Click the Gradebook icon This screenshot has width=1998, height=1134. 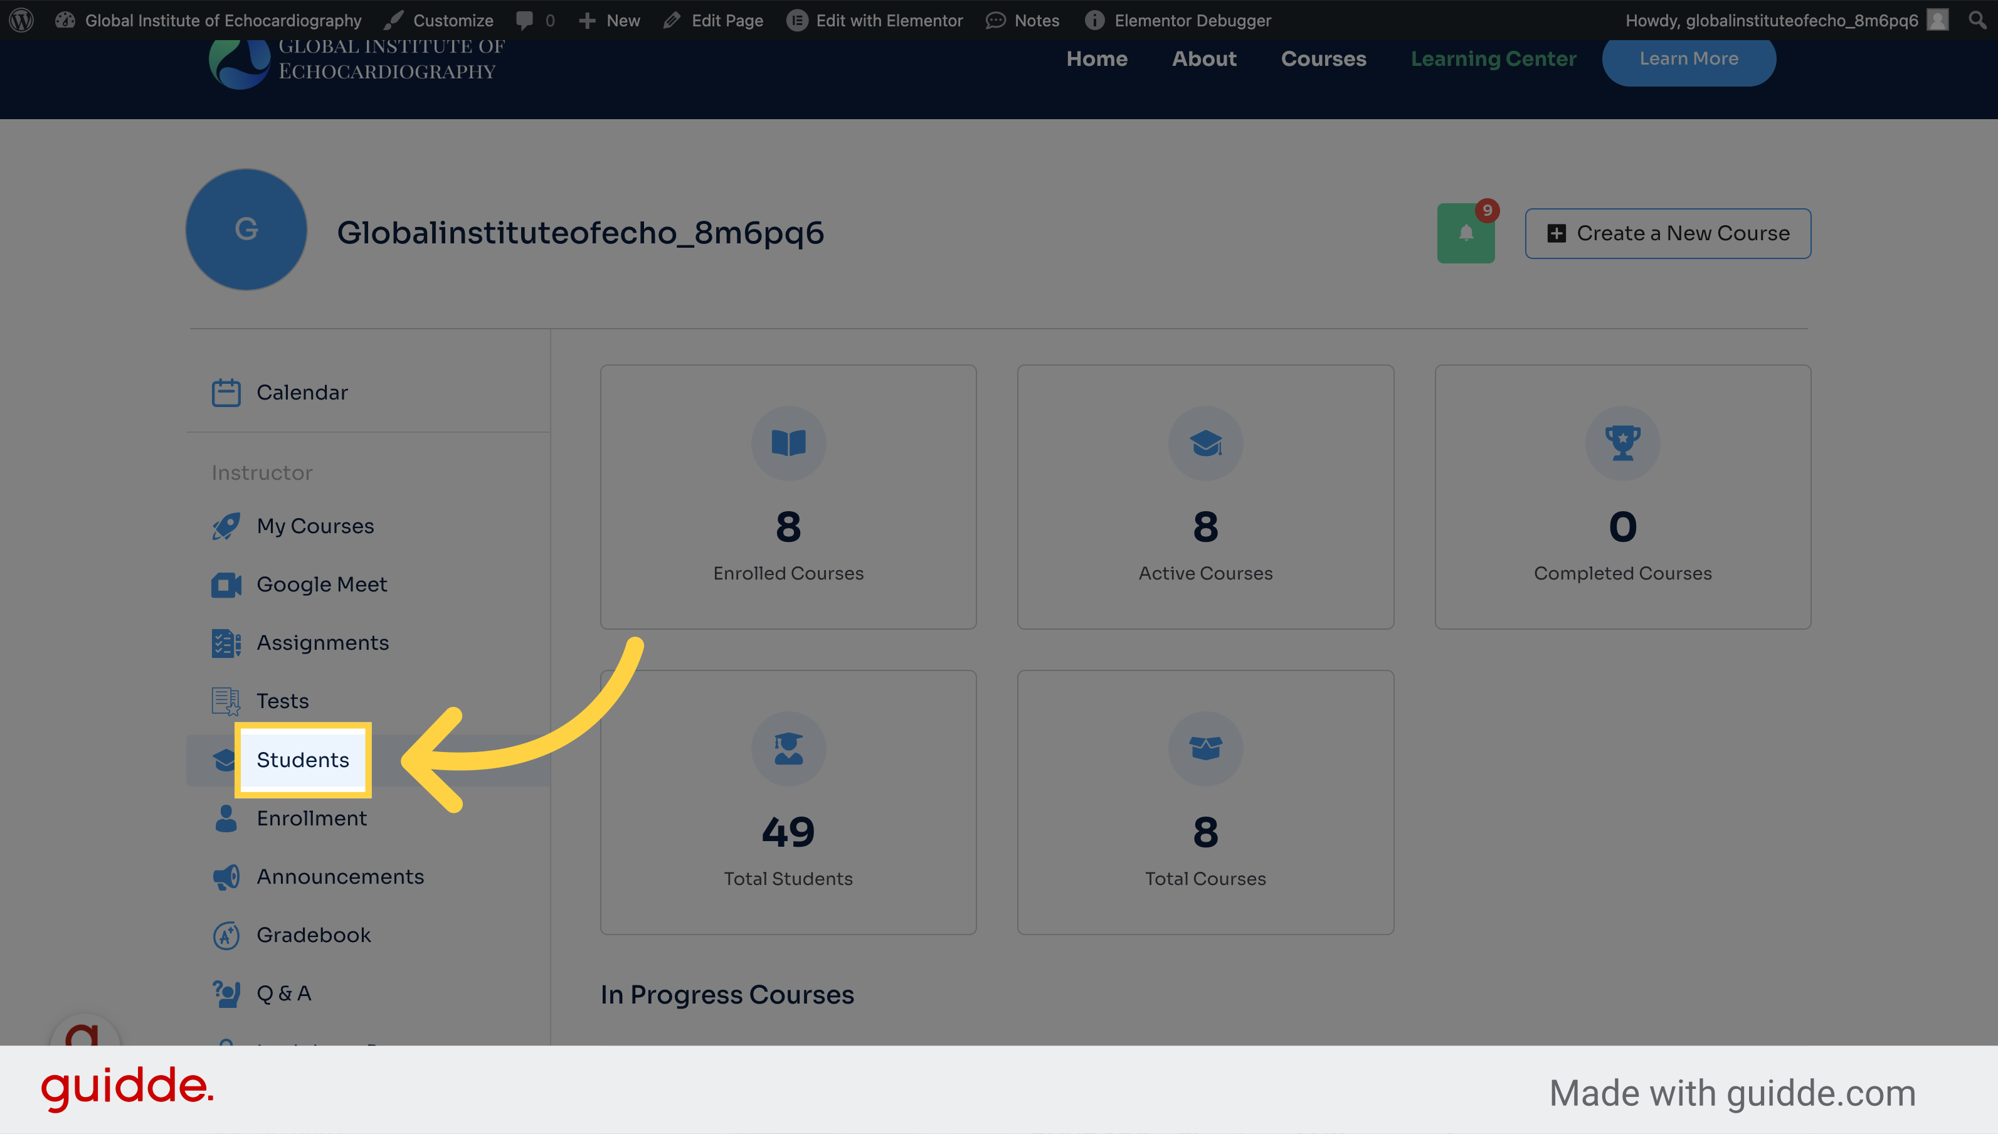(x=226, y=935)
